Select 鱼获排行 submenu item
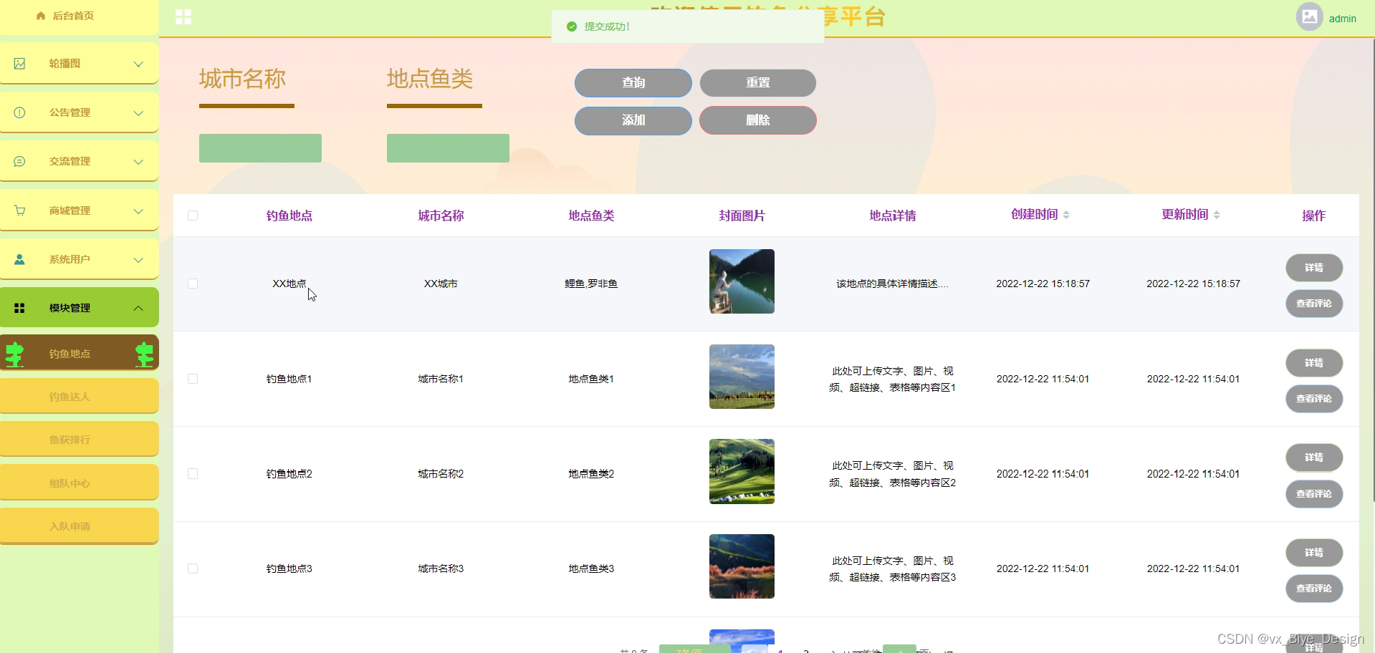The width and height of the screenshot is (1375, 653). pos(79,439)
